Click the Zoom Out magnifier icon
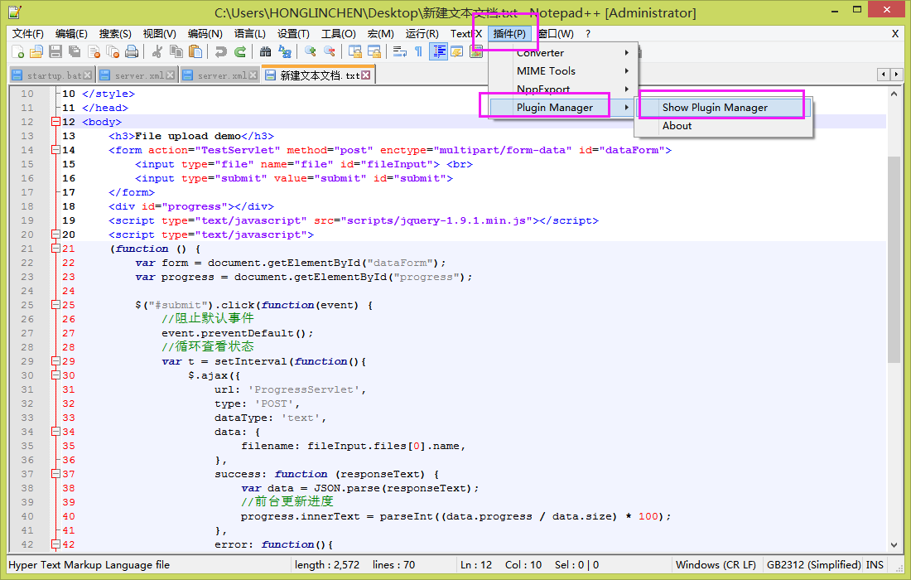 329,52
